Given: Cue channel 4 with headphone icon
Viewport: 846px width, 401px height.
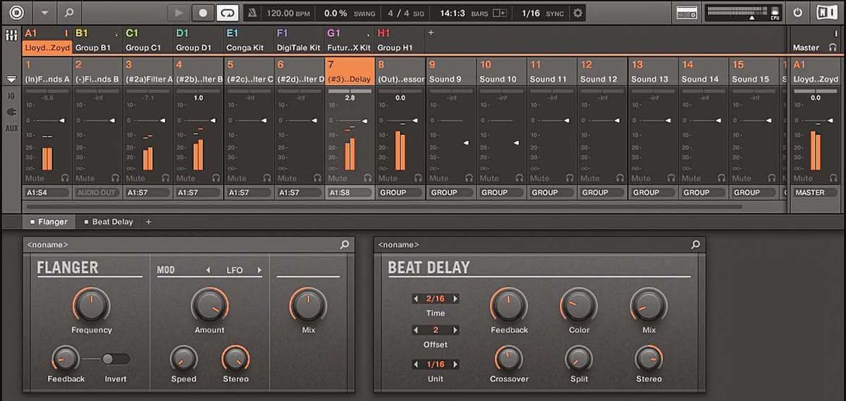Looking at the screenshot, I should (216, 178).
